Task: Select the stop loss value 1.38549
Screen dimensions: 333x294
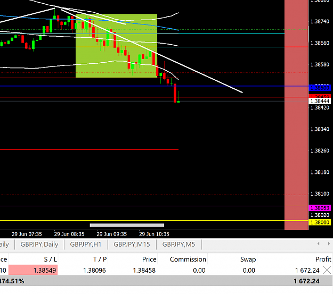Action: [x=33, y=270]
